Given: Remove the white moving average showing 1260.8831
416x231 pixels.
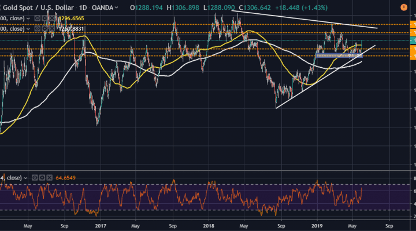Looking at the screenshot, I should tap(52, 28).
